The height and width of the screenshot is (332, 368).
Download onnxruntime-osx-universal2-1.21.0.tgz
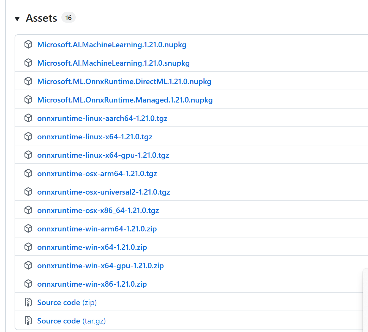[103, 192]
